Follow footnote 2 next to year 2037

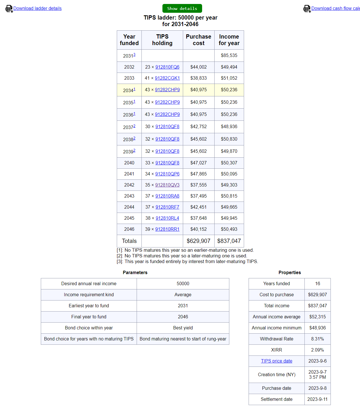point(134,126)
